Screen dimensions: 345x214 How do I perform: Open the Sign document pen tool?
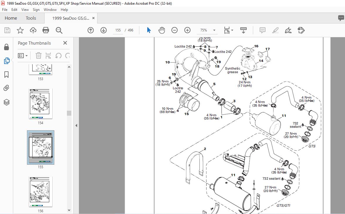pos(288,30)
